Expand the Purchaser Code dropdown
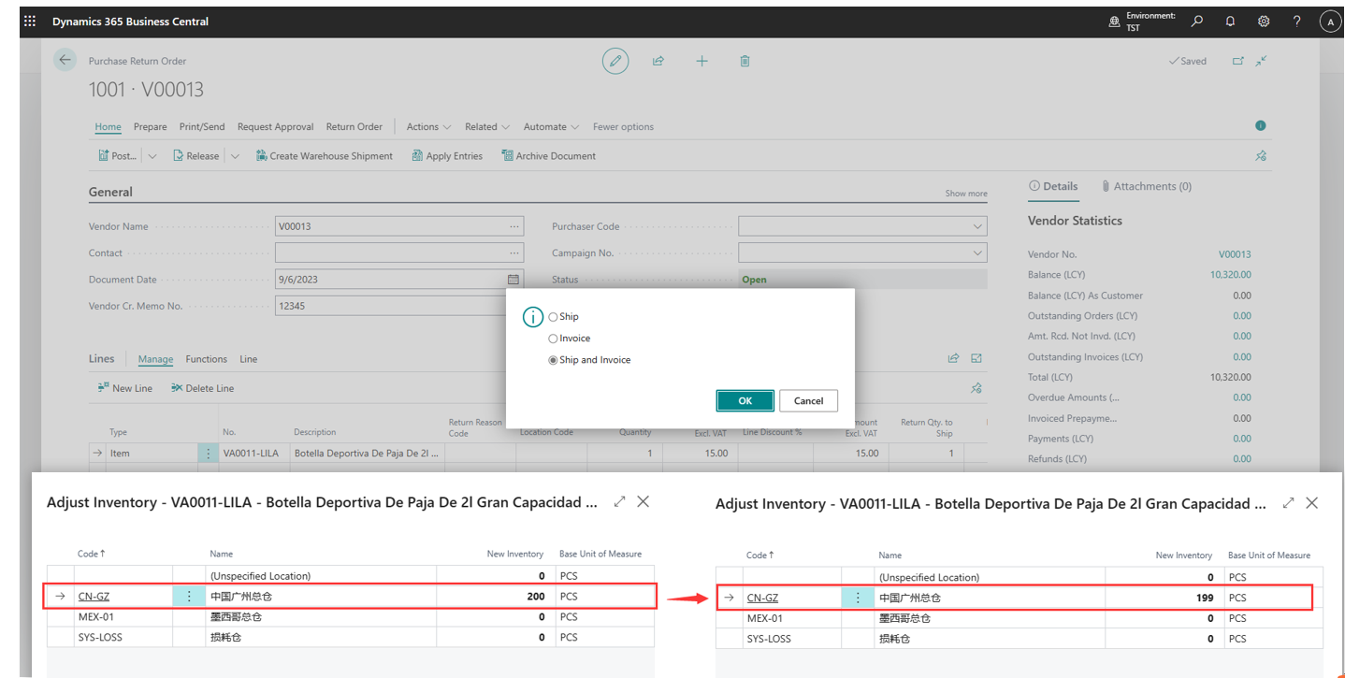 pos(977,226)
